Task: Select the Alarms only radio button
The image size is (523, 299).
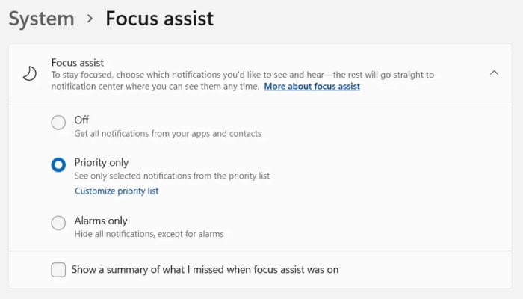Action: 58,223
